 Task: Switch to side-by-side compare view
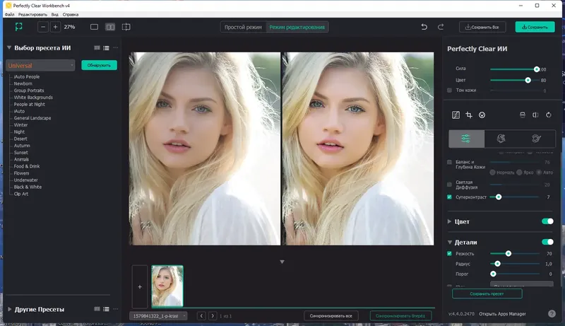pos(110,27)
